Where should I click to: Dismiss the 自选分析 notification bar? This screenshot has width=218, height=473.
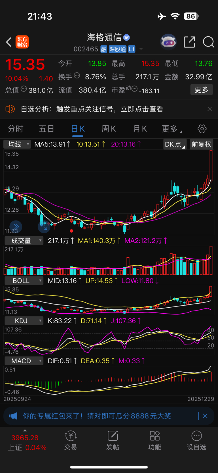(x=209, y=109)
